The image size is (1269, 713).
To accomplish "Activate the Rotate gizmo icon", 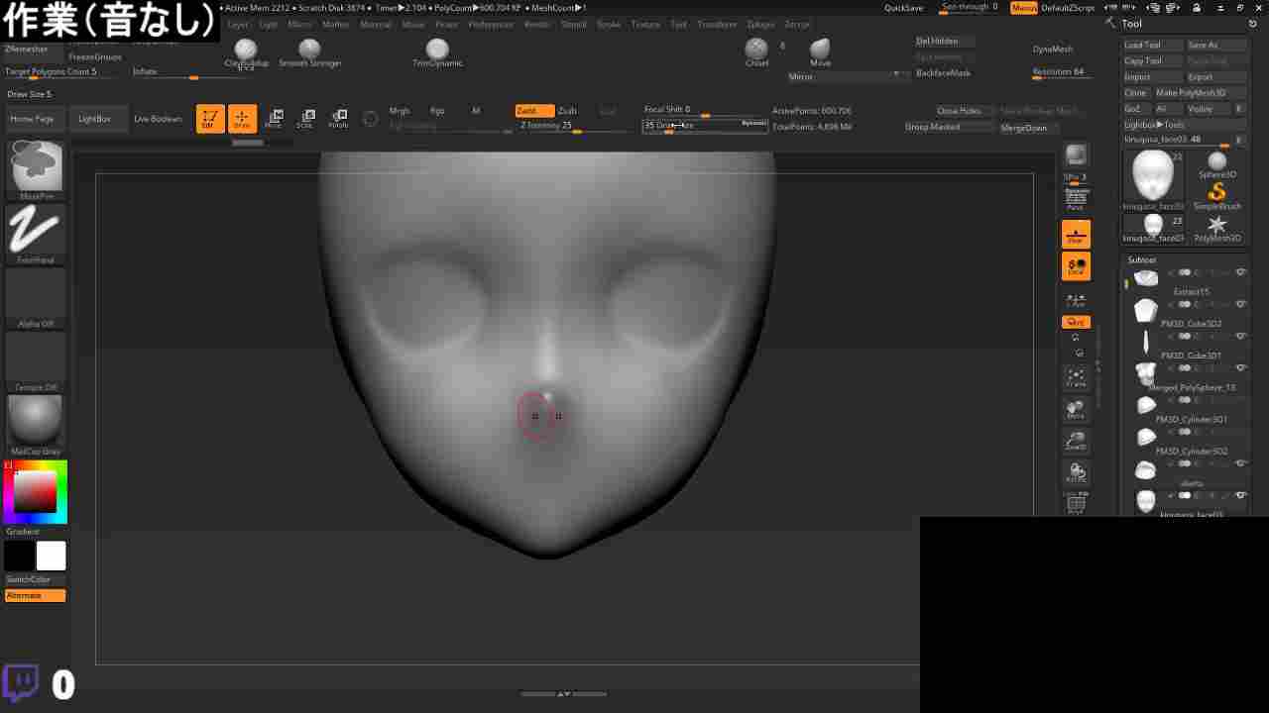I will [338, 119].
